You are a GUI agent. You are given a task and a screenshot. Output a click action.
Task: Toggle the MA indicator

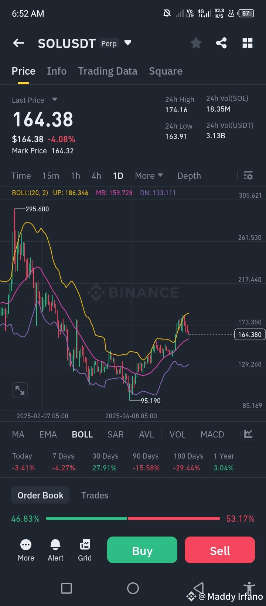(x=18, y=434)
